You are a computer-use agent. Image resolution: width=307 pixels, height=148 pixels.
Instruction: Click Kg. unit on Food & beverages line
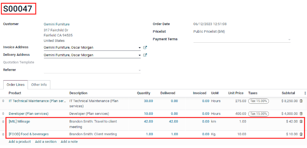tap(213, 134)
